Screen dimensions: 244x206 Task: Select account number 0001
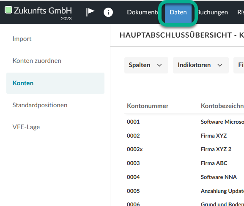pos(133,122)
